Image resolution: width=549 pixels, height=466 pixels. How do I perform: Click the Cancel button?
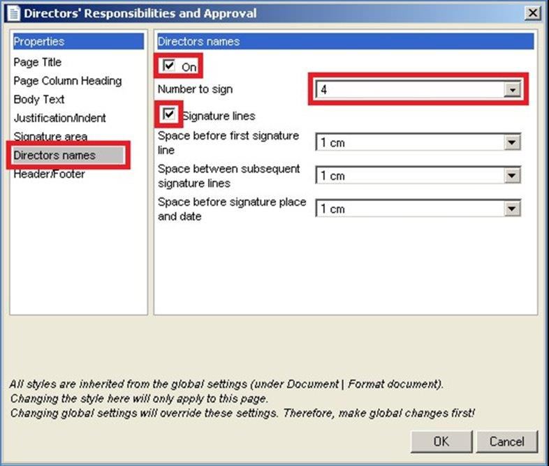click(x=506, y=442)
